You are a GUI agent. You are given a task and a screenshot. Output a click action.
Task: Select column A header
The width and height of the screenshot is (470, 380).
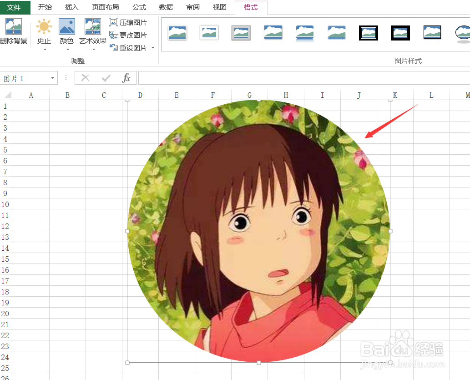click(x=31, y=95)
